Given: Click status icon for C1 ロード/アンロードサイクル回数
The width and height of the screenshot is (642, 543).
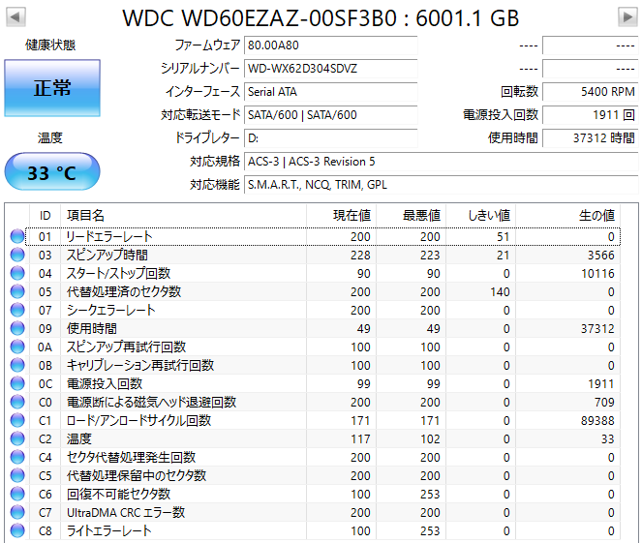Looking at the screenshot, I should coord(17,421).
